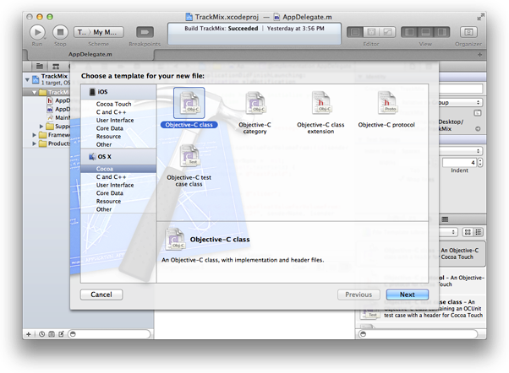
Task: Click the Stop button in the toolbar
Action: pos(60,32)
